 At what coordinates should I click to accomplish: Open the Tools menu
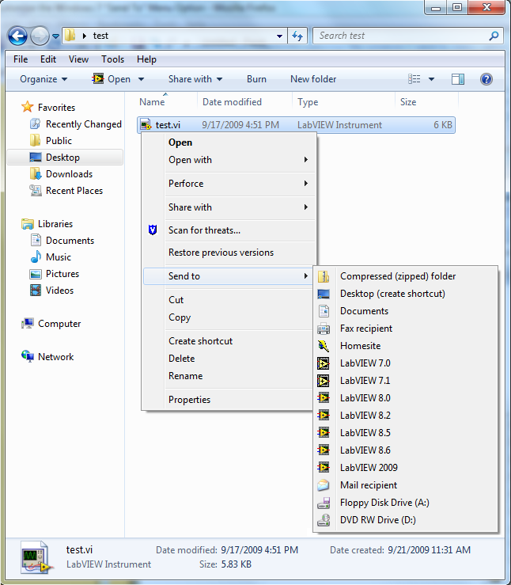(x=112, y=59)
